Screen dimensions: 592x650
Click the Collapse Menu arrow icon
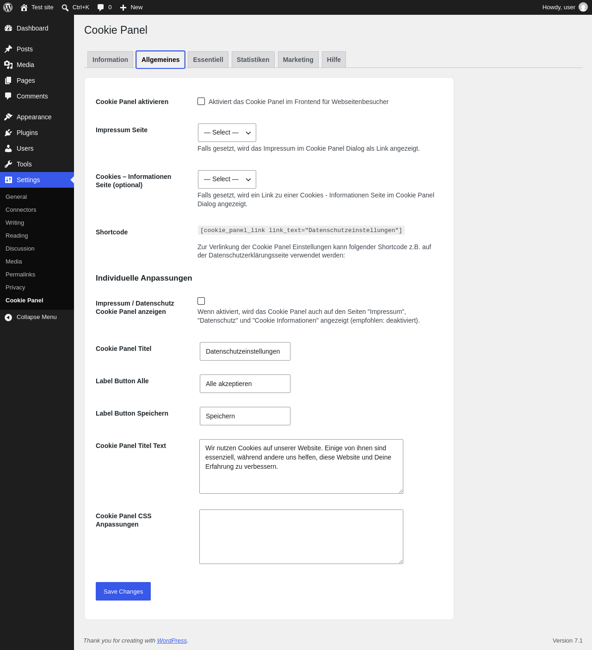pyautogui.click(x=8, y=317)
